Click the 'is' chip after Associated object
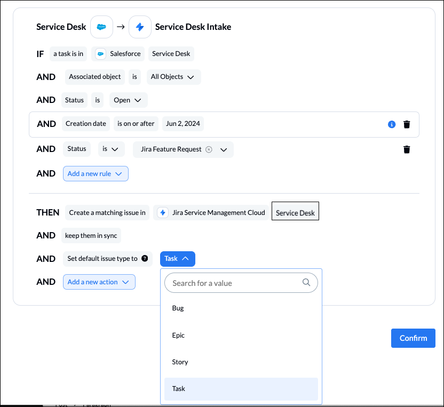The width and height of the screenshot is (444, 407). point(134,77)
